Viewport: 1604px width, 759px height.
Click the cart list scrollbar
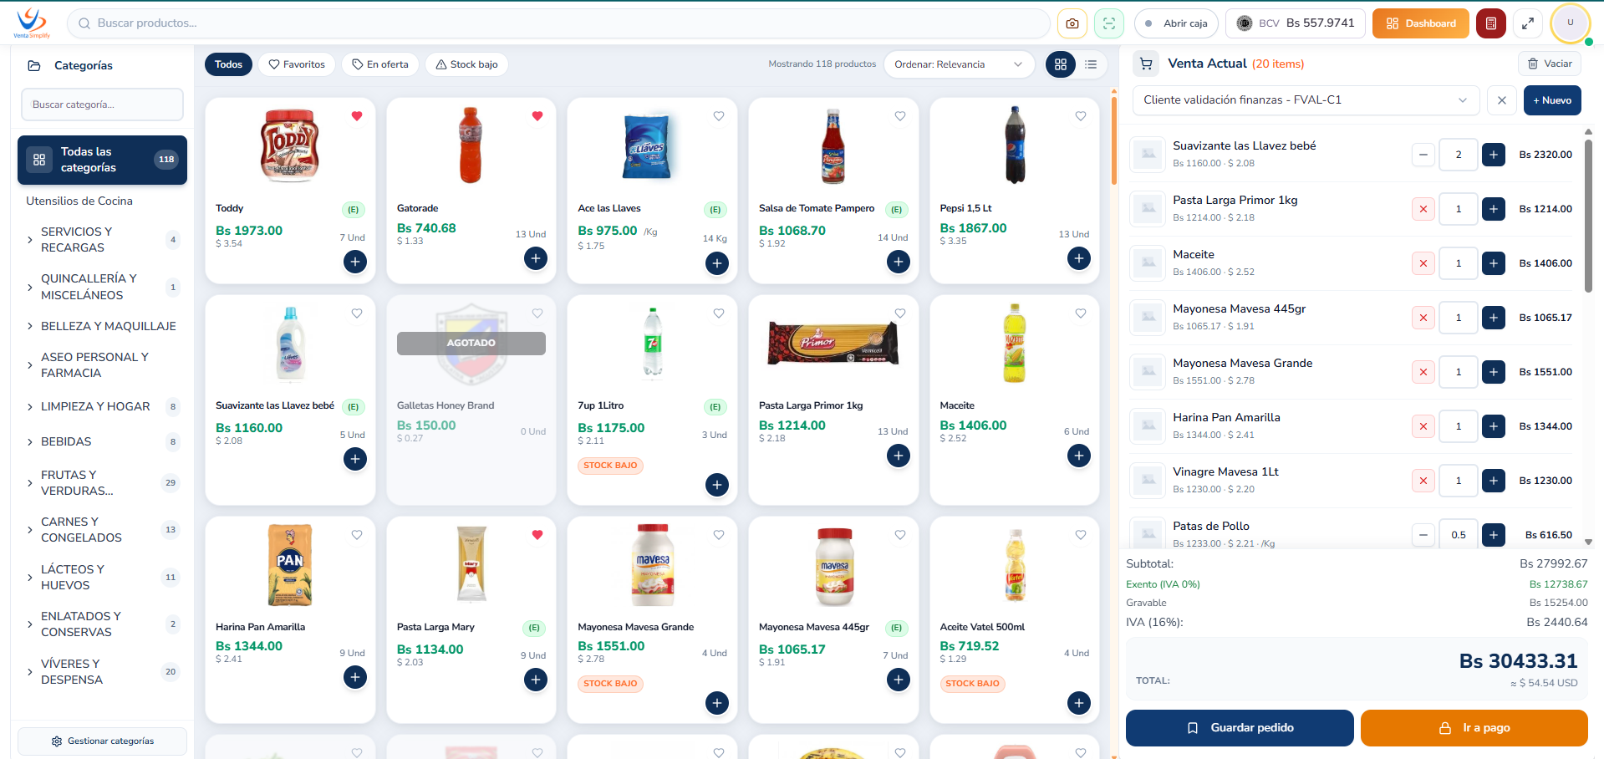(1588, 216)
